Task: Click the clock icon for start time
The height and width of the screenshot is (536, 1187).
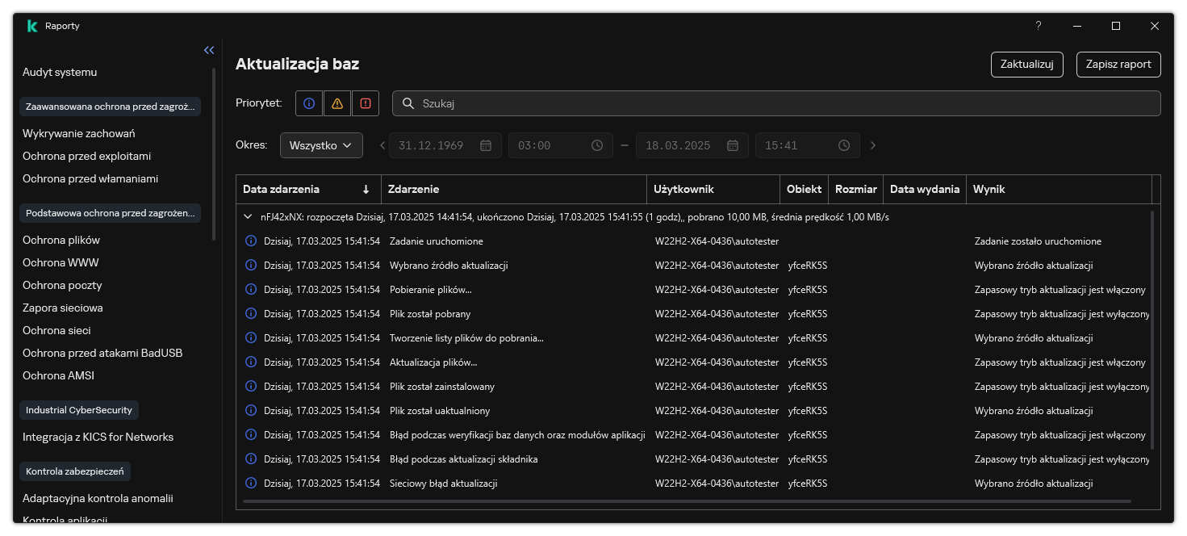Action: point(597,145)
